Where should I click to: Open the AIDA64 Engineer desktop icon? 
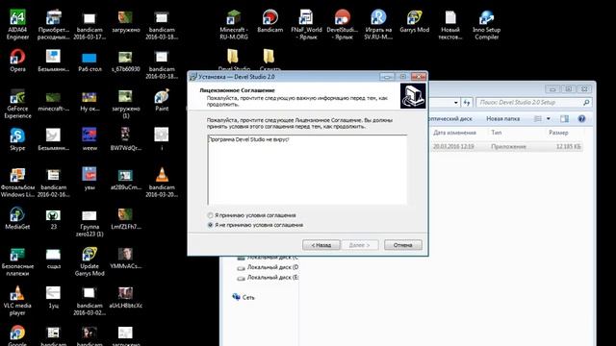[17, 24]
